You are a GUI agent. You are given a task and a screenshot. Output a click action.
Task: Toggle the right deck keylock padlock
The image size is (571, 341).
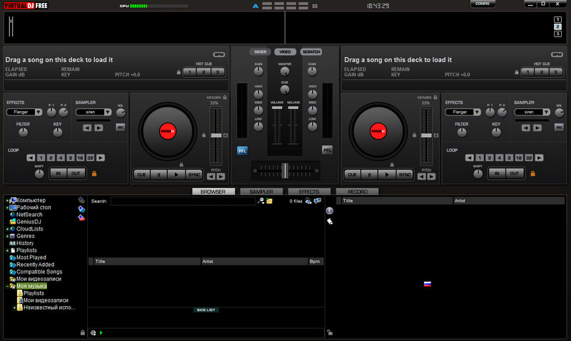coord(435,97)
